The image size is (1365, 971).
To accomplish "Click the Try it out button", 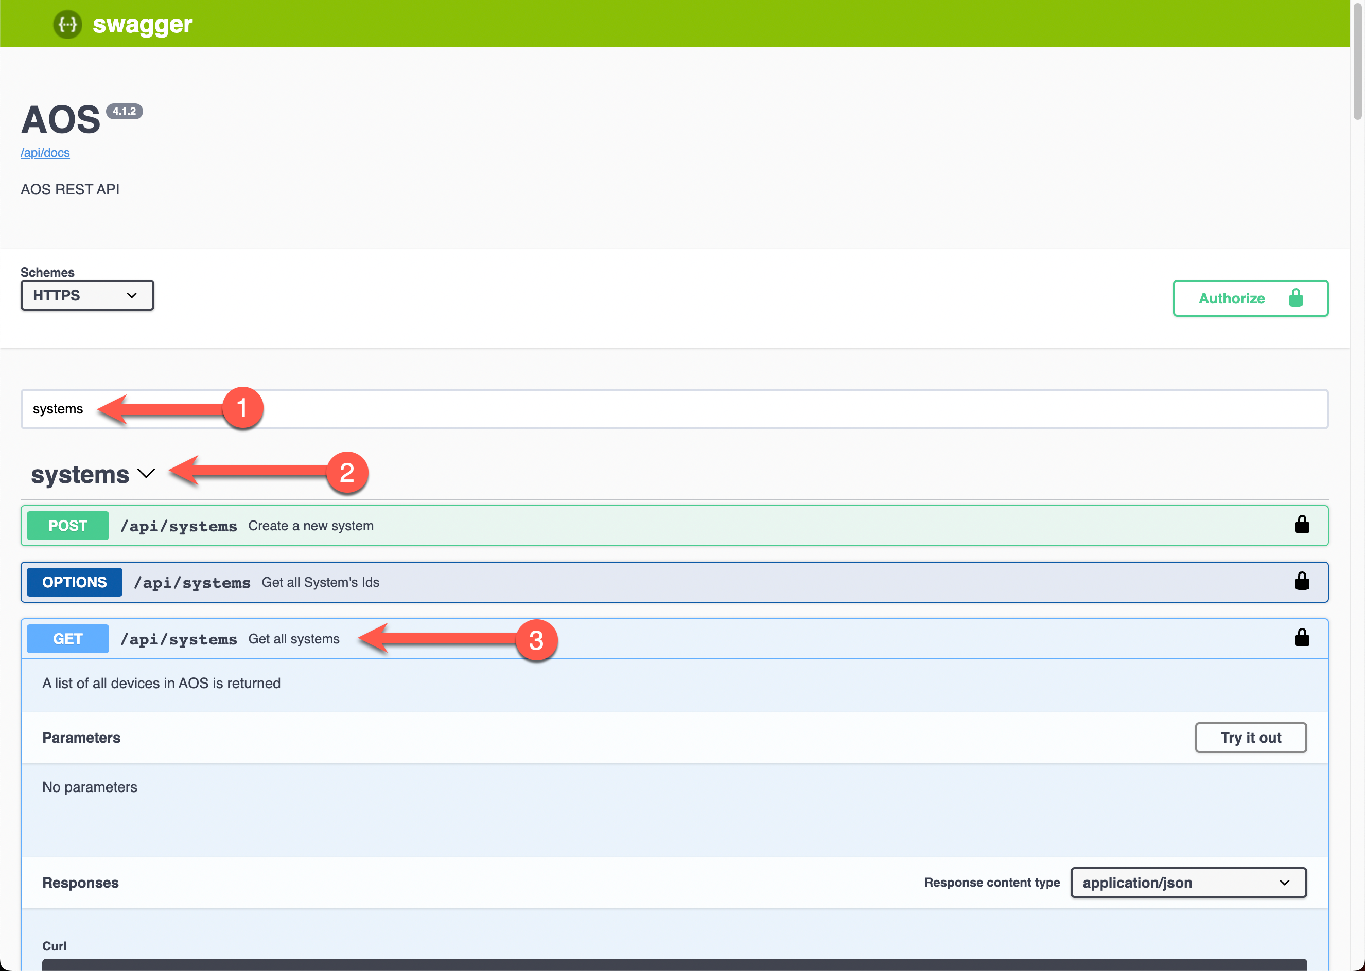I will pyautogui.click(x=1251, y=738).
